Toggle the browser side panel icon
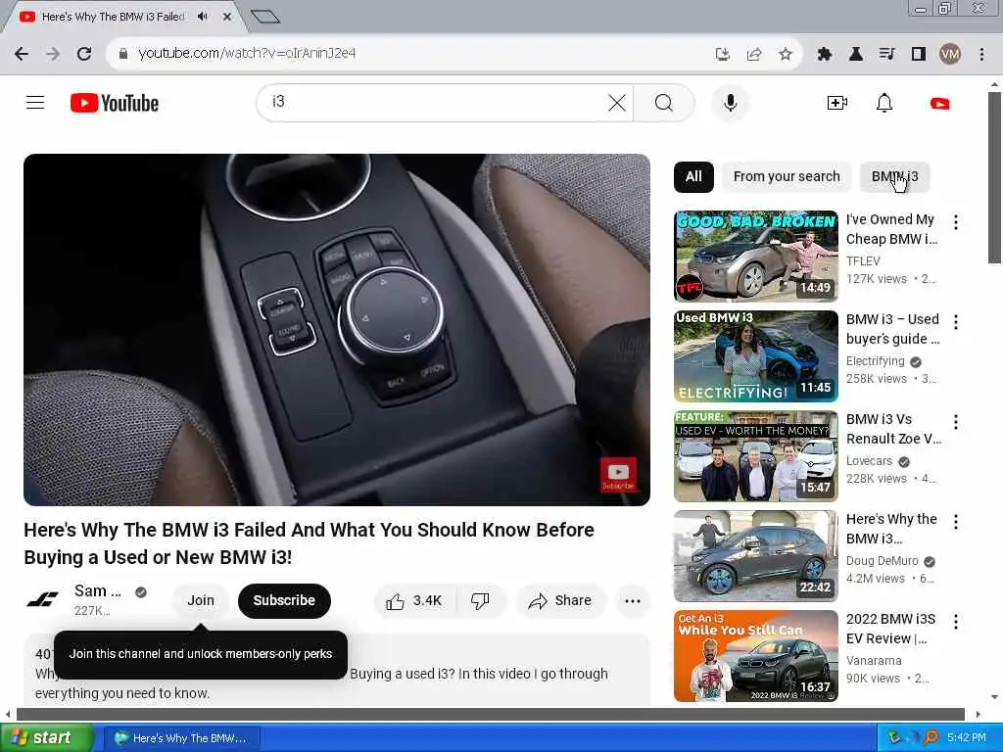 [x=919, y=55]
